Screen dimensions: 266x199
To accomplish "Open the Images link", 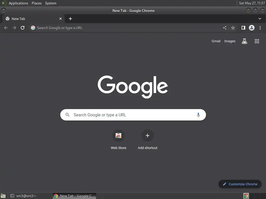I will tap(230, 41).
